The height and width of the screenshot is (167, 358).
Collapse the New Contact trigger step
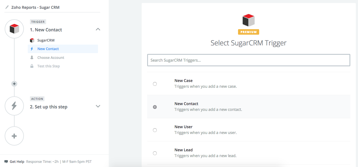point(98,29)
